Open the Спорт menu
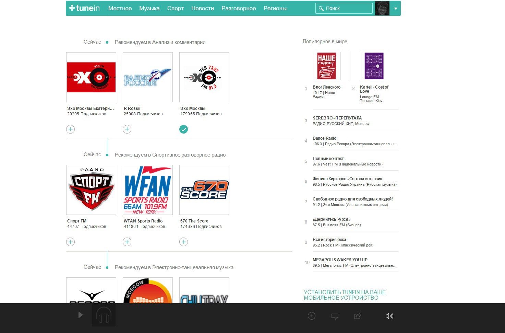505x333 pixels. click(176, 8)
